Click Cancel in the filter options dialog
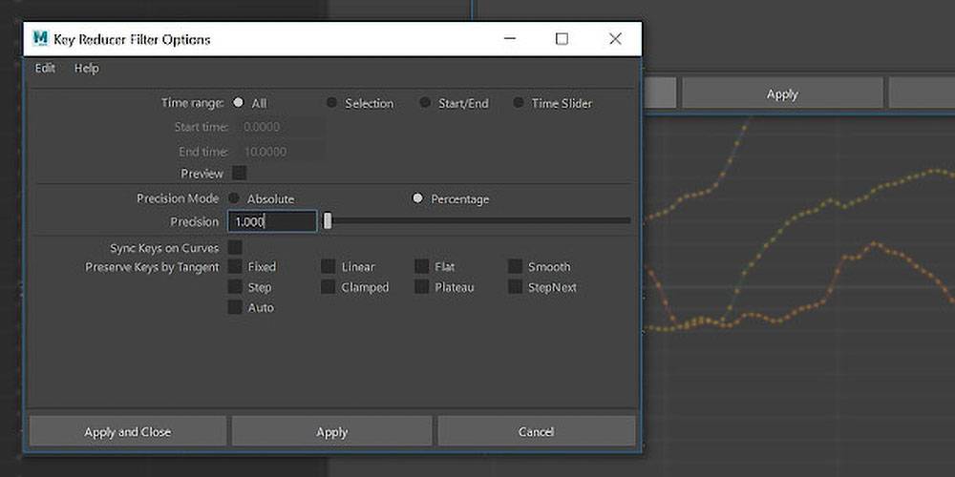 click(x=536, y=431)
